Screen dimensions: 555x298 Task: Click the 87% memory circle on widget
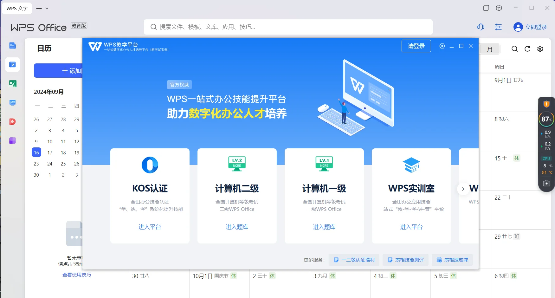pos(546,119)
